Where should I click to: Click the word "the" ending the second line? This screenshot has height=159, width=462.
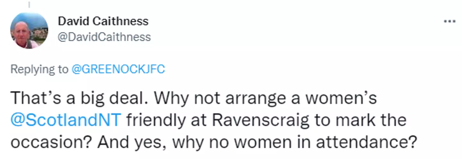[394, 120]
